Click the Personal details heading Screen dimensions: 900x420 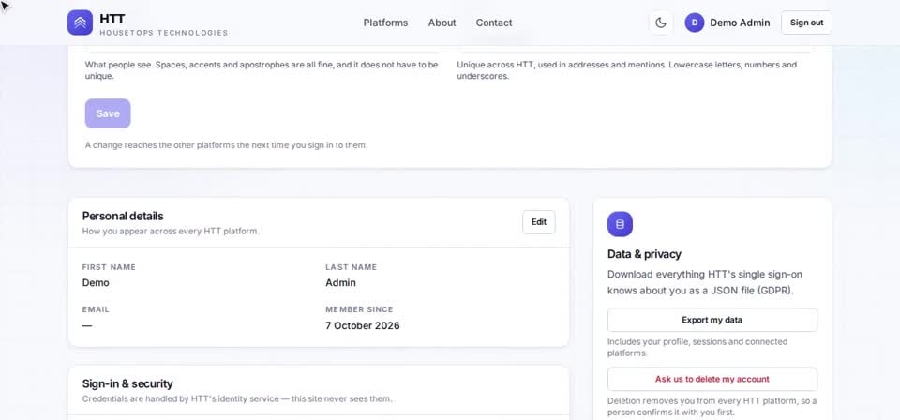tap(123, 216)
